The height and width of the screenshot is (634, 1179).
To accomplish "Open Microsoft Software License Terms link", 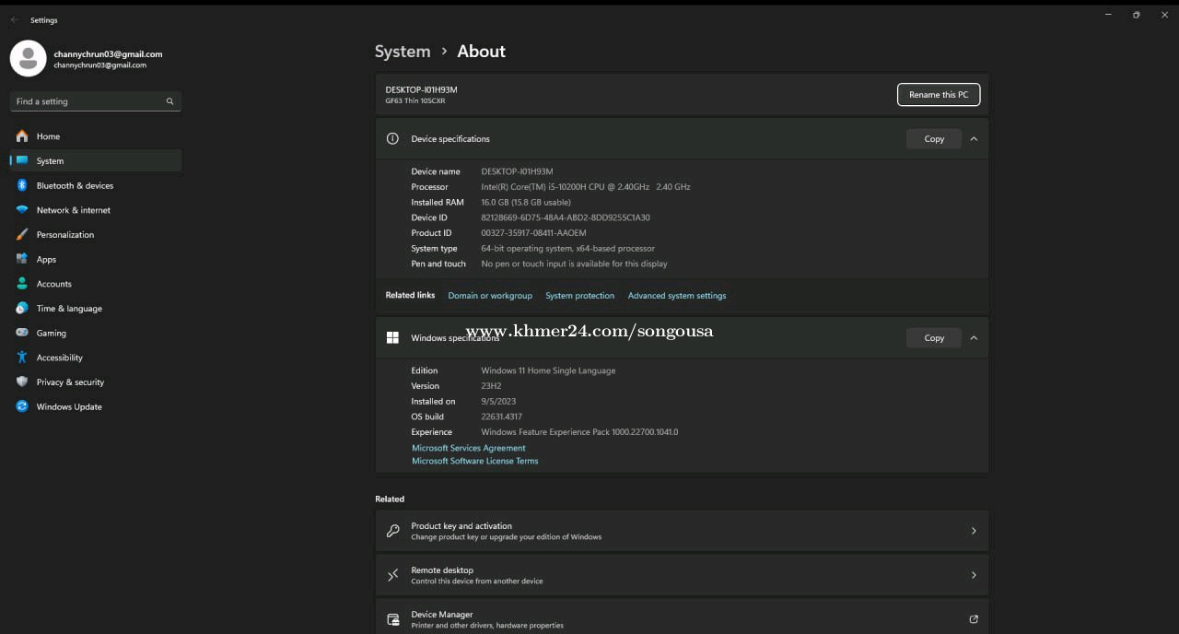I will [x=475, y=461].
